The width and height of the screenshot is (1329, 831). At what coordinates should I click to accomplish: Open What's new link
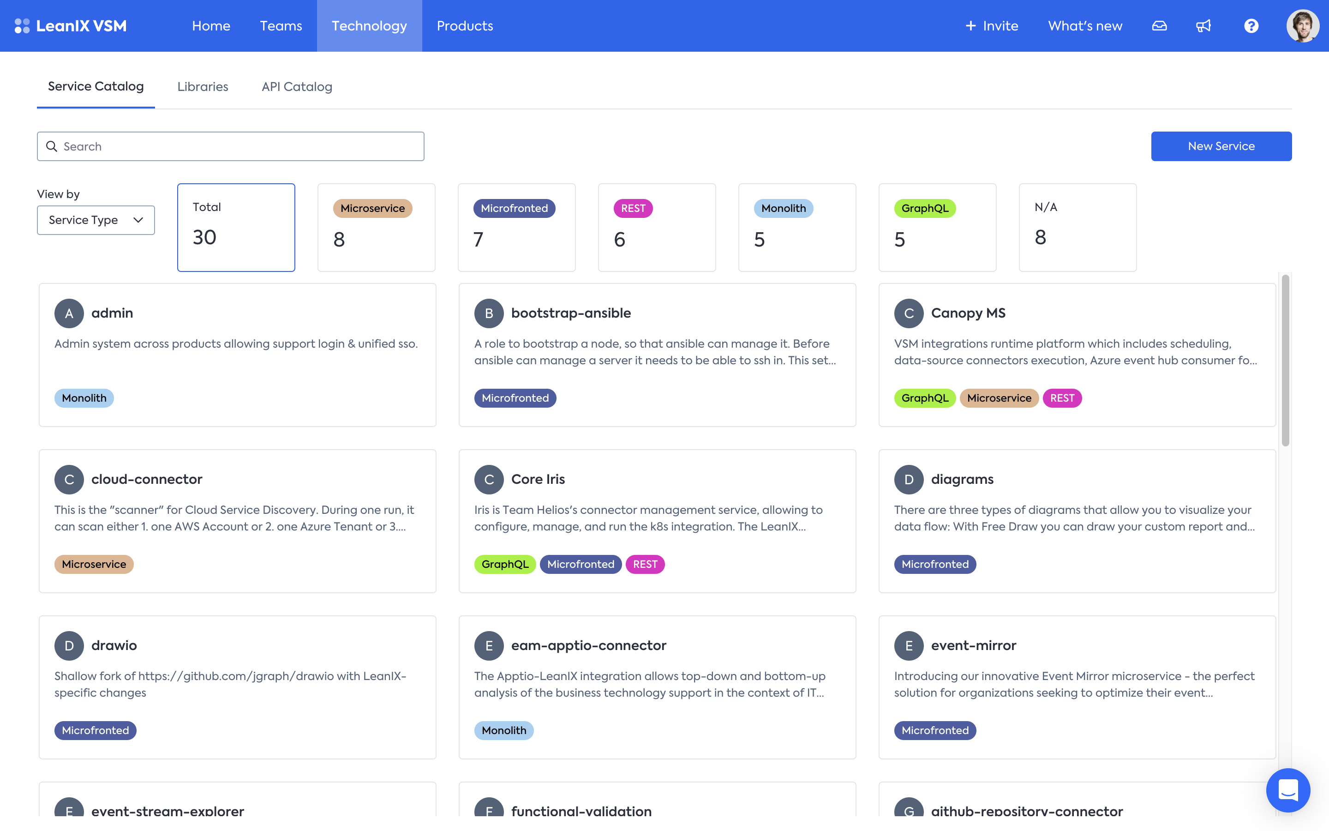point(1084,26)
